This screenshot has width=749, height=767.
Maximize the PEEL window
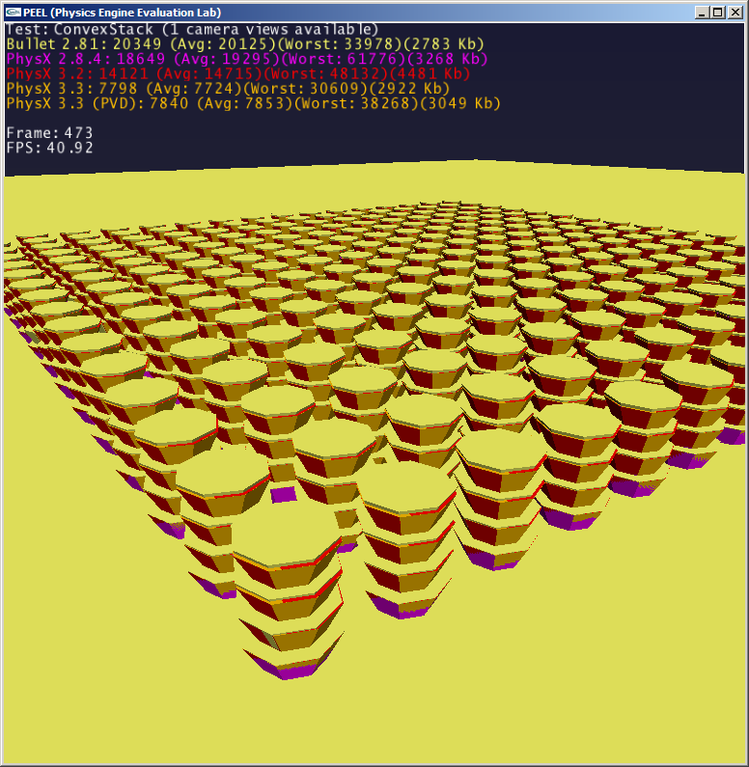718,13
